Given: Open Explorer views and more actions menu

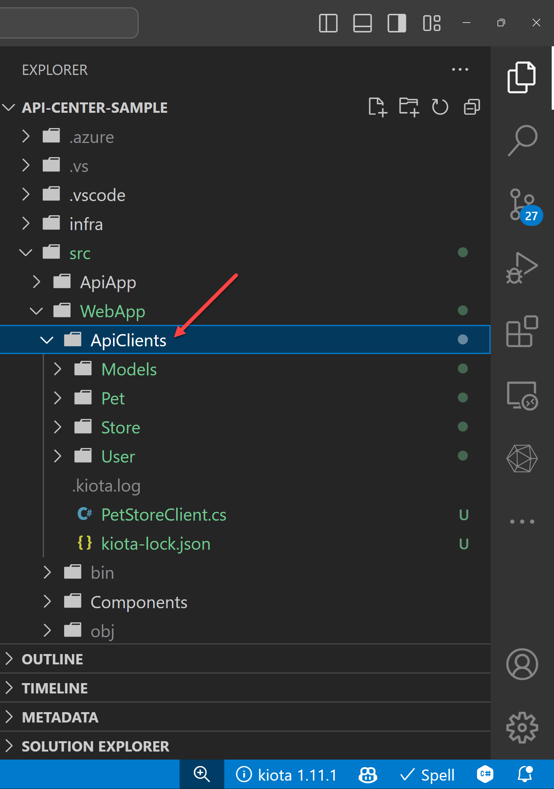Looking at the screenshot, I should pyautogui.click(x=460, y=70).
